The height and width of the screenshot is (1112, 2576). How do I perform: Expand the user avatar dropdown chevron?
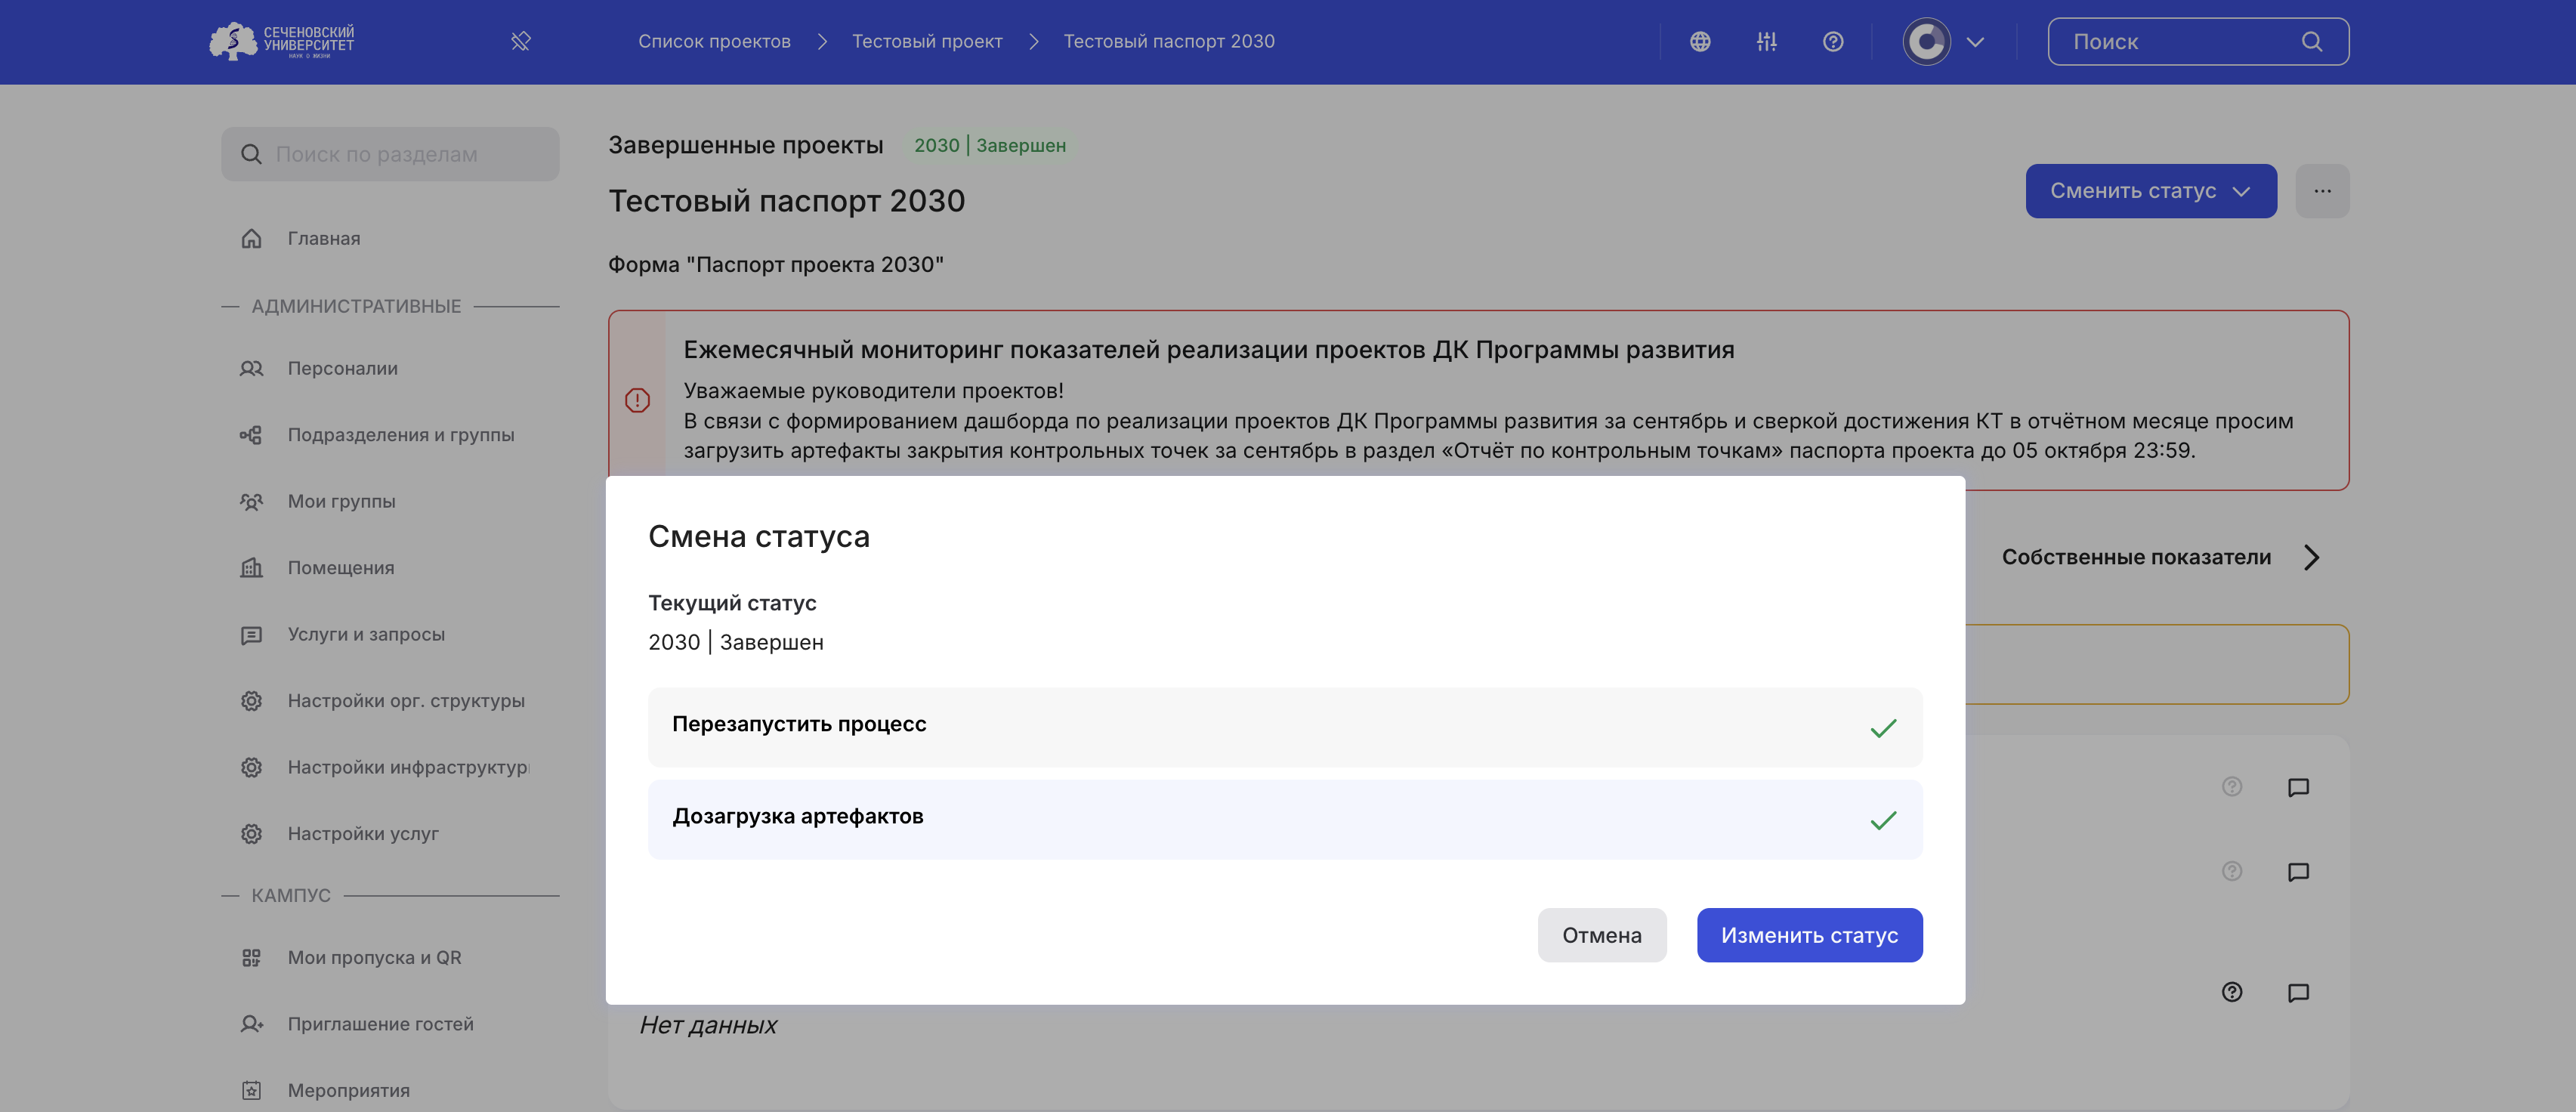[1974, 42]
